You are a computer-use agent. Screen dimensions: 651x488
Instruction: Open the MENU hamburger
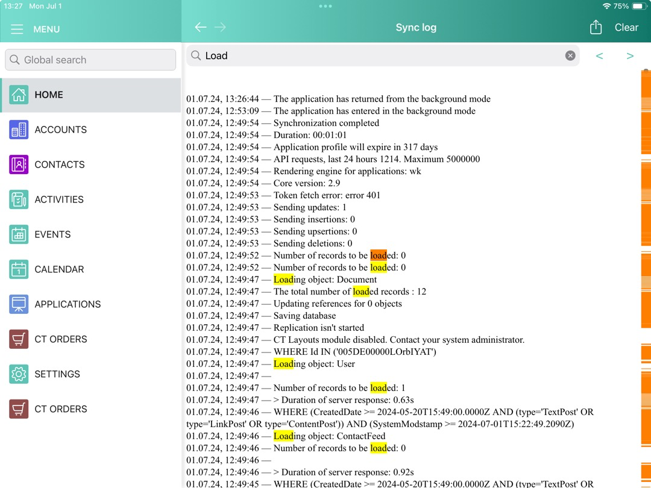(x=17, y=29)
